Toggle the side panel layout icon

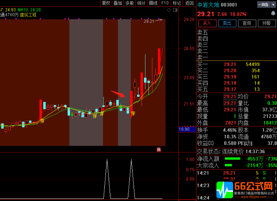[x=175, y=10]
